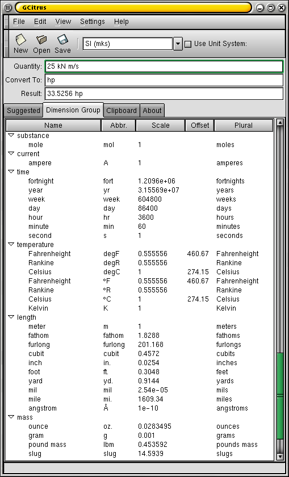Switch to the About tab
Screen dimensions: 289x477
152,110
